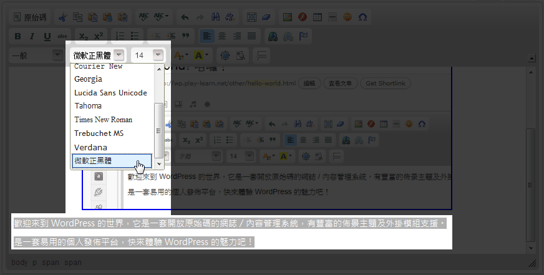Select Verdana font from list
The height and width of the screenshot is (275, 544).
point(112,147)
